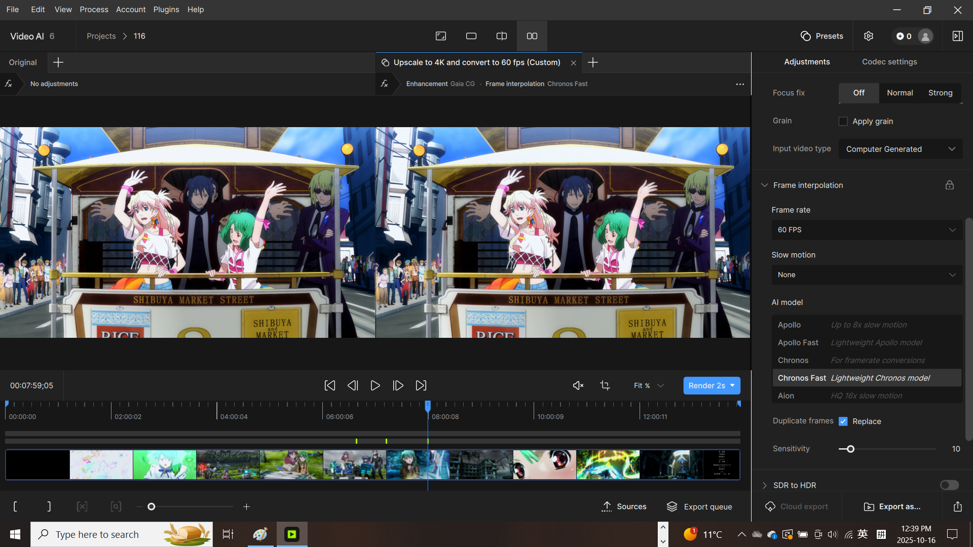
Task: Open the Input video type dropdown
Action: pyautogui.click(x=900, y=149)
